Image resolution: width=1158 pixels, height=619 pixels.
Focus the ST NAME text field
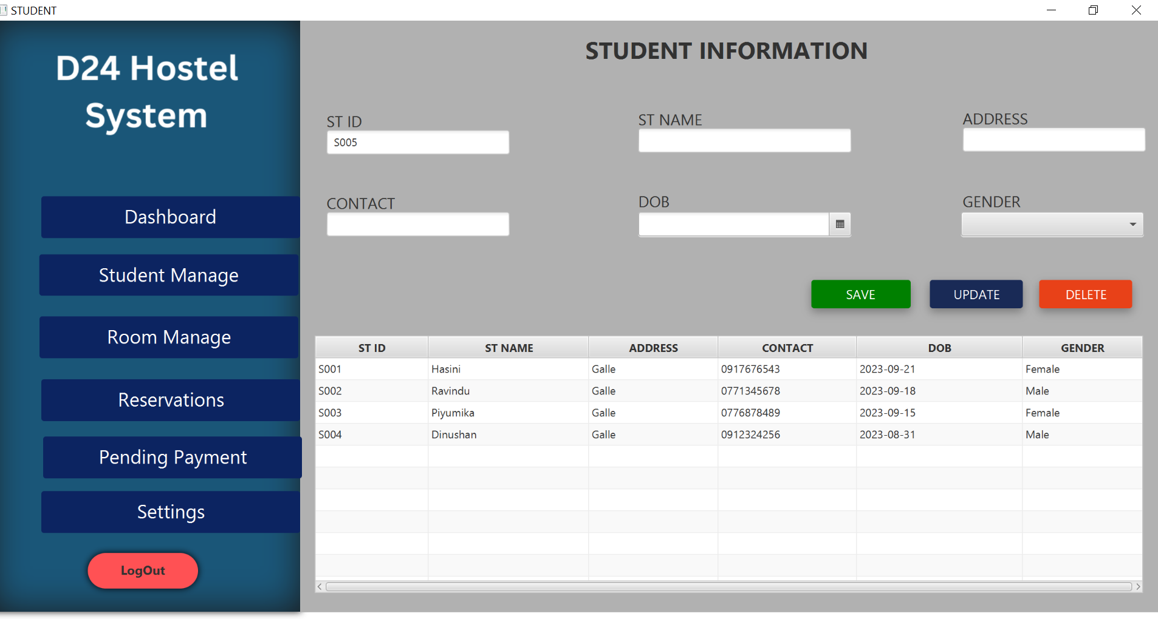pyautogui.click(x=744, y=141)
